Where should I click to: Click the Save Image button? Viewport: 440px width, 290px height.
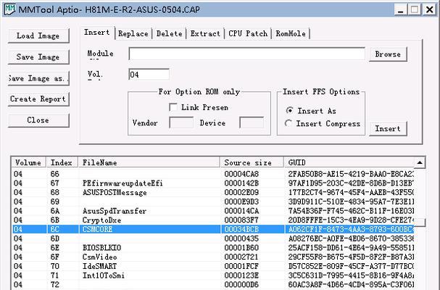38,57
